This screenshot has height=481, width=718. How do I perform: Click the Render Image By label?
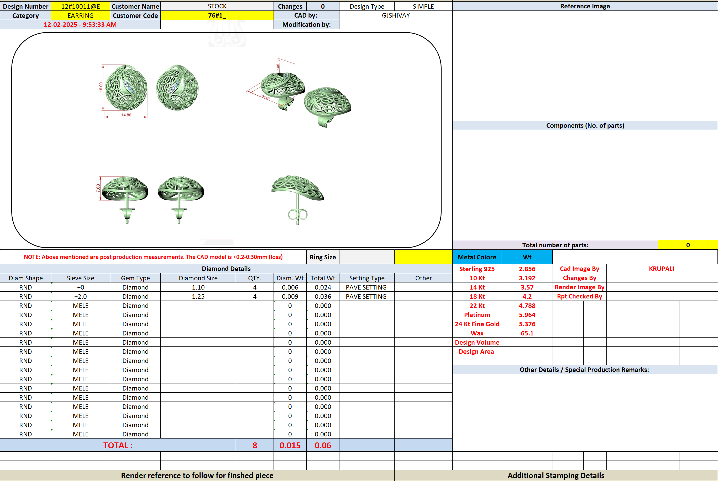click(x=580, y=287)
